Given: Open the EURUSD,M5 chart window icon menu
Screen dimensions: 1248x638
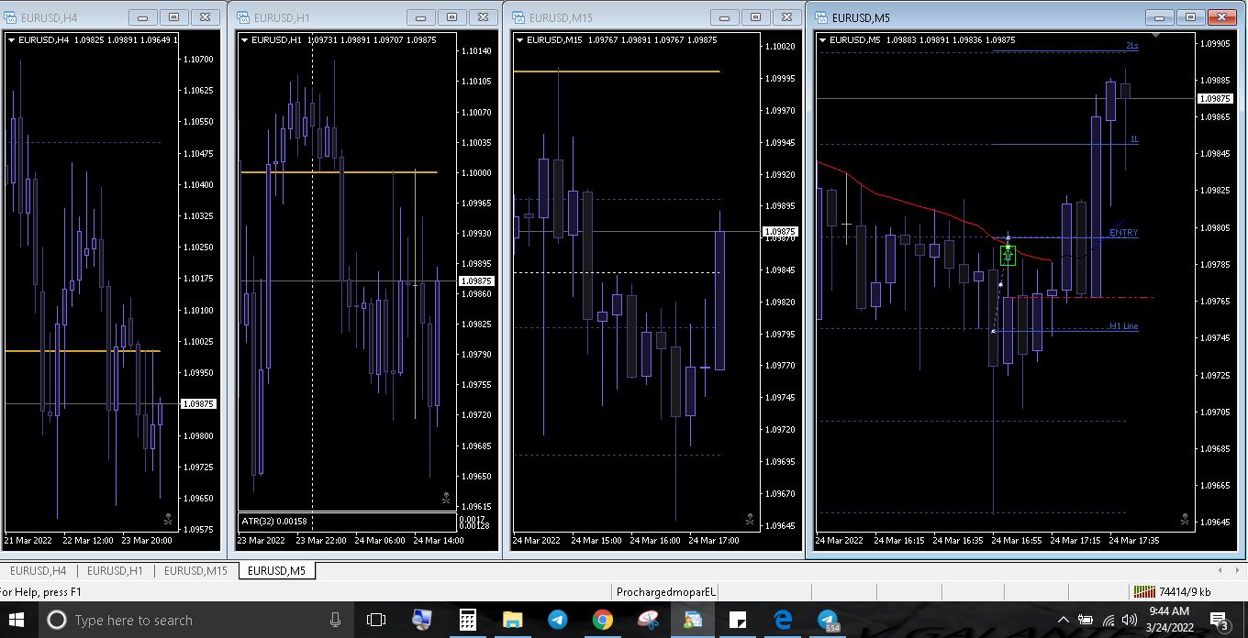Looking at the screenshot, I should coord(820,17).
